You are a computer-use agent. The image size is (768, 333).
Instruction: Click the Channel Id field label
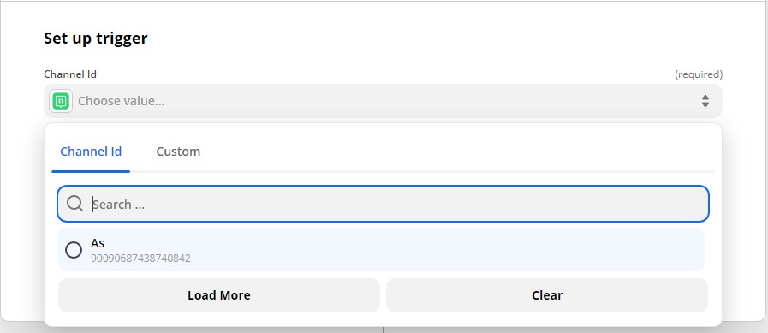[x=70, y=74]
